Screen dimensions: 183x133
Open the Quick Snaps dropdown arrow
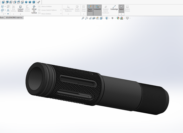[83, 14]
